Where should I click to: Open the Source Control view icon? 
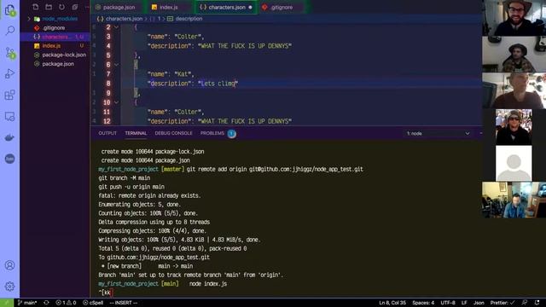click(9, 53)
